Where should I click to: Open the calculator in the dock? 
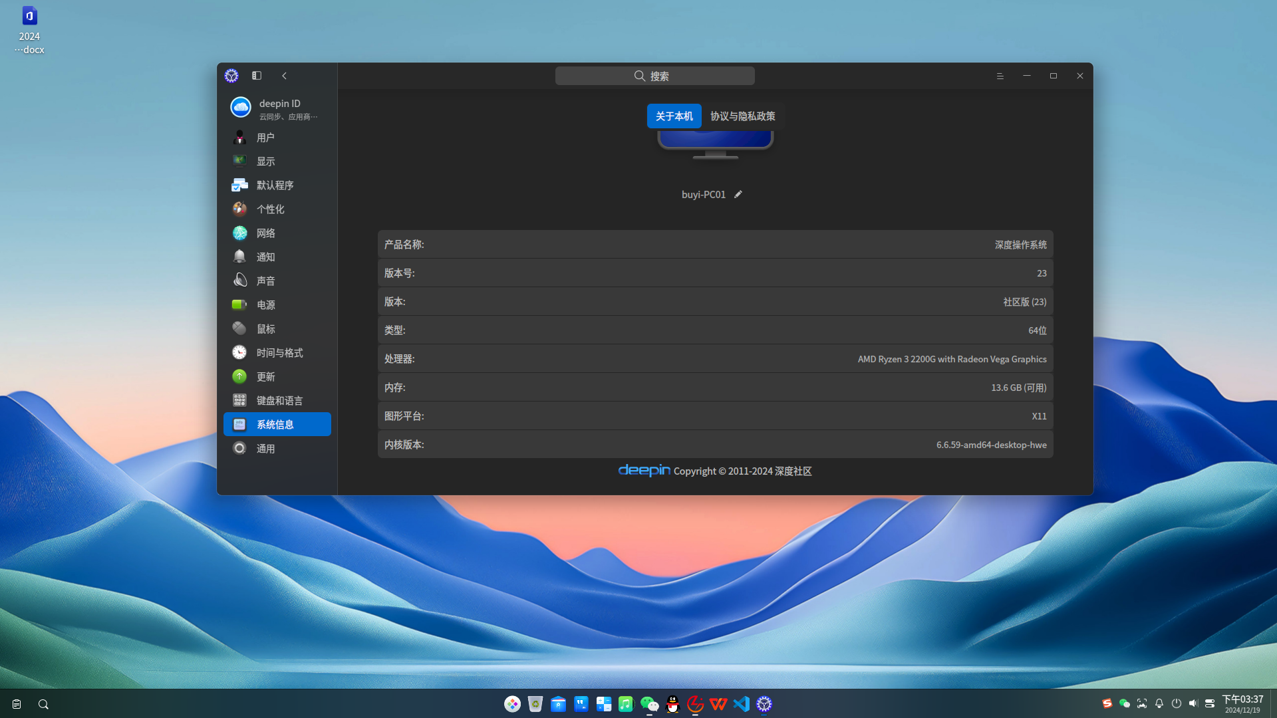pos(604,704)
